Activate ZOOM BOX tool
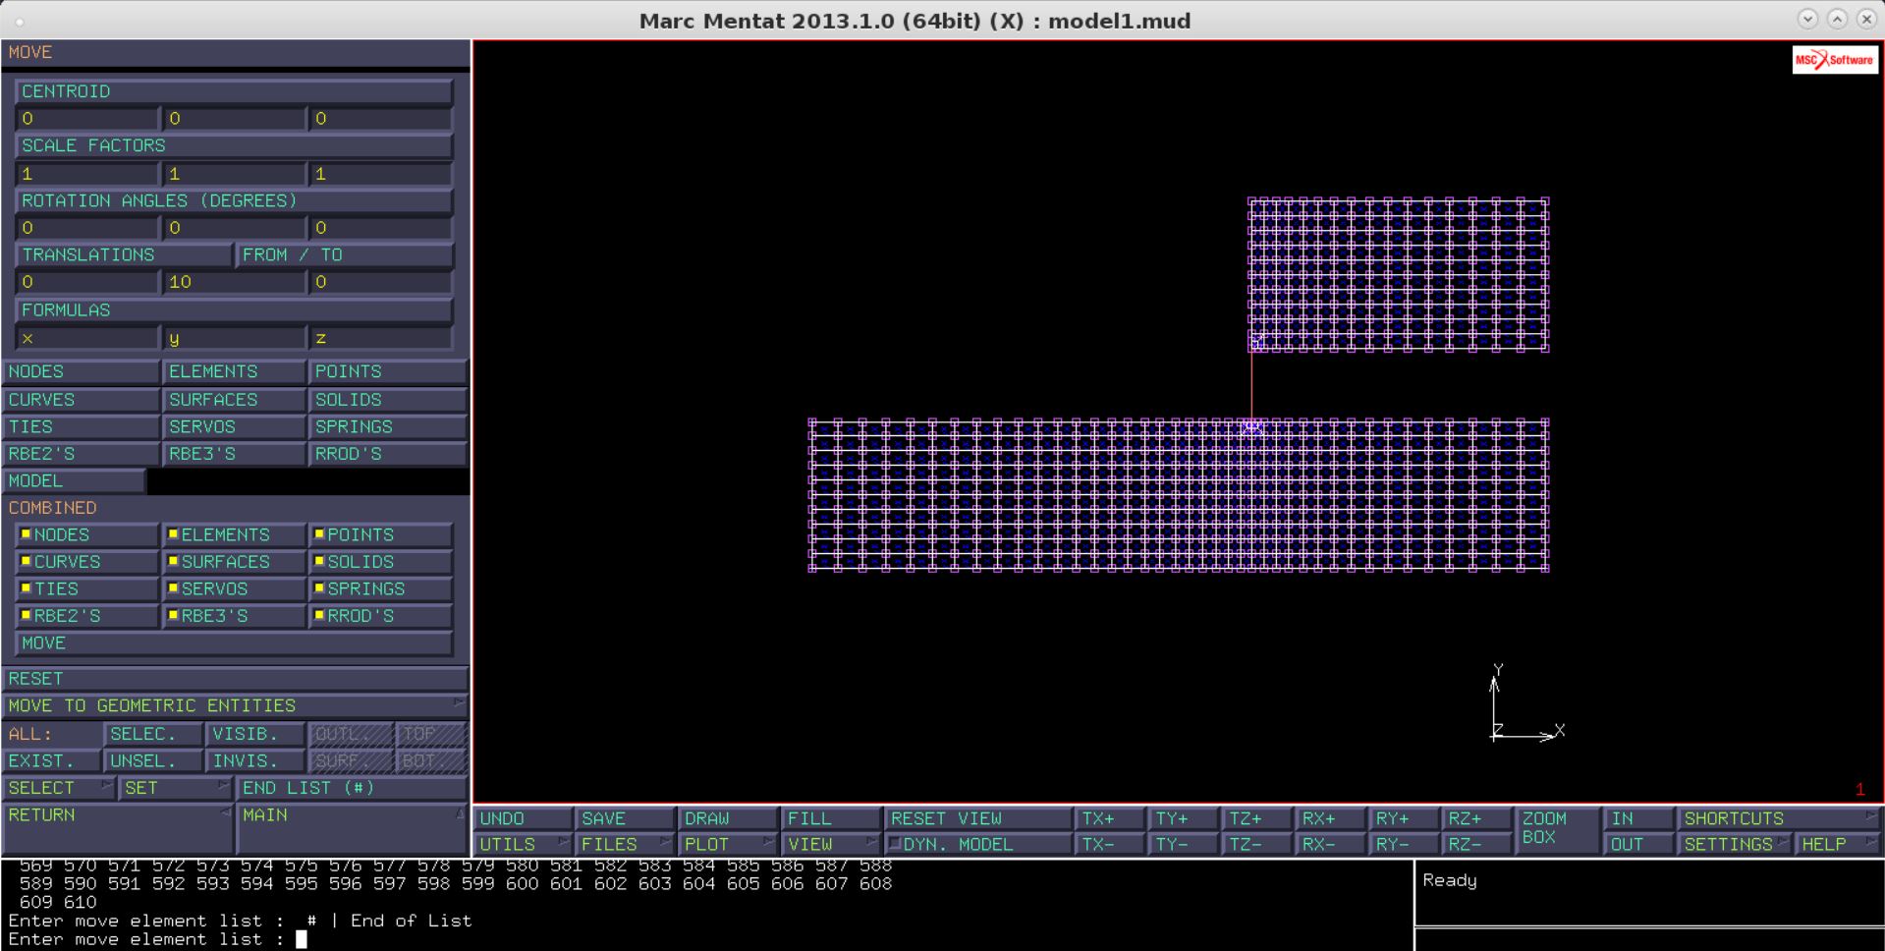Screen dimensions: 1885x951 tap(1558, 830)
